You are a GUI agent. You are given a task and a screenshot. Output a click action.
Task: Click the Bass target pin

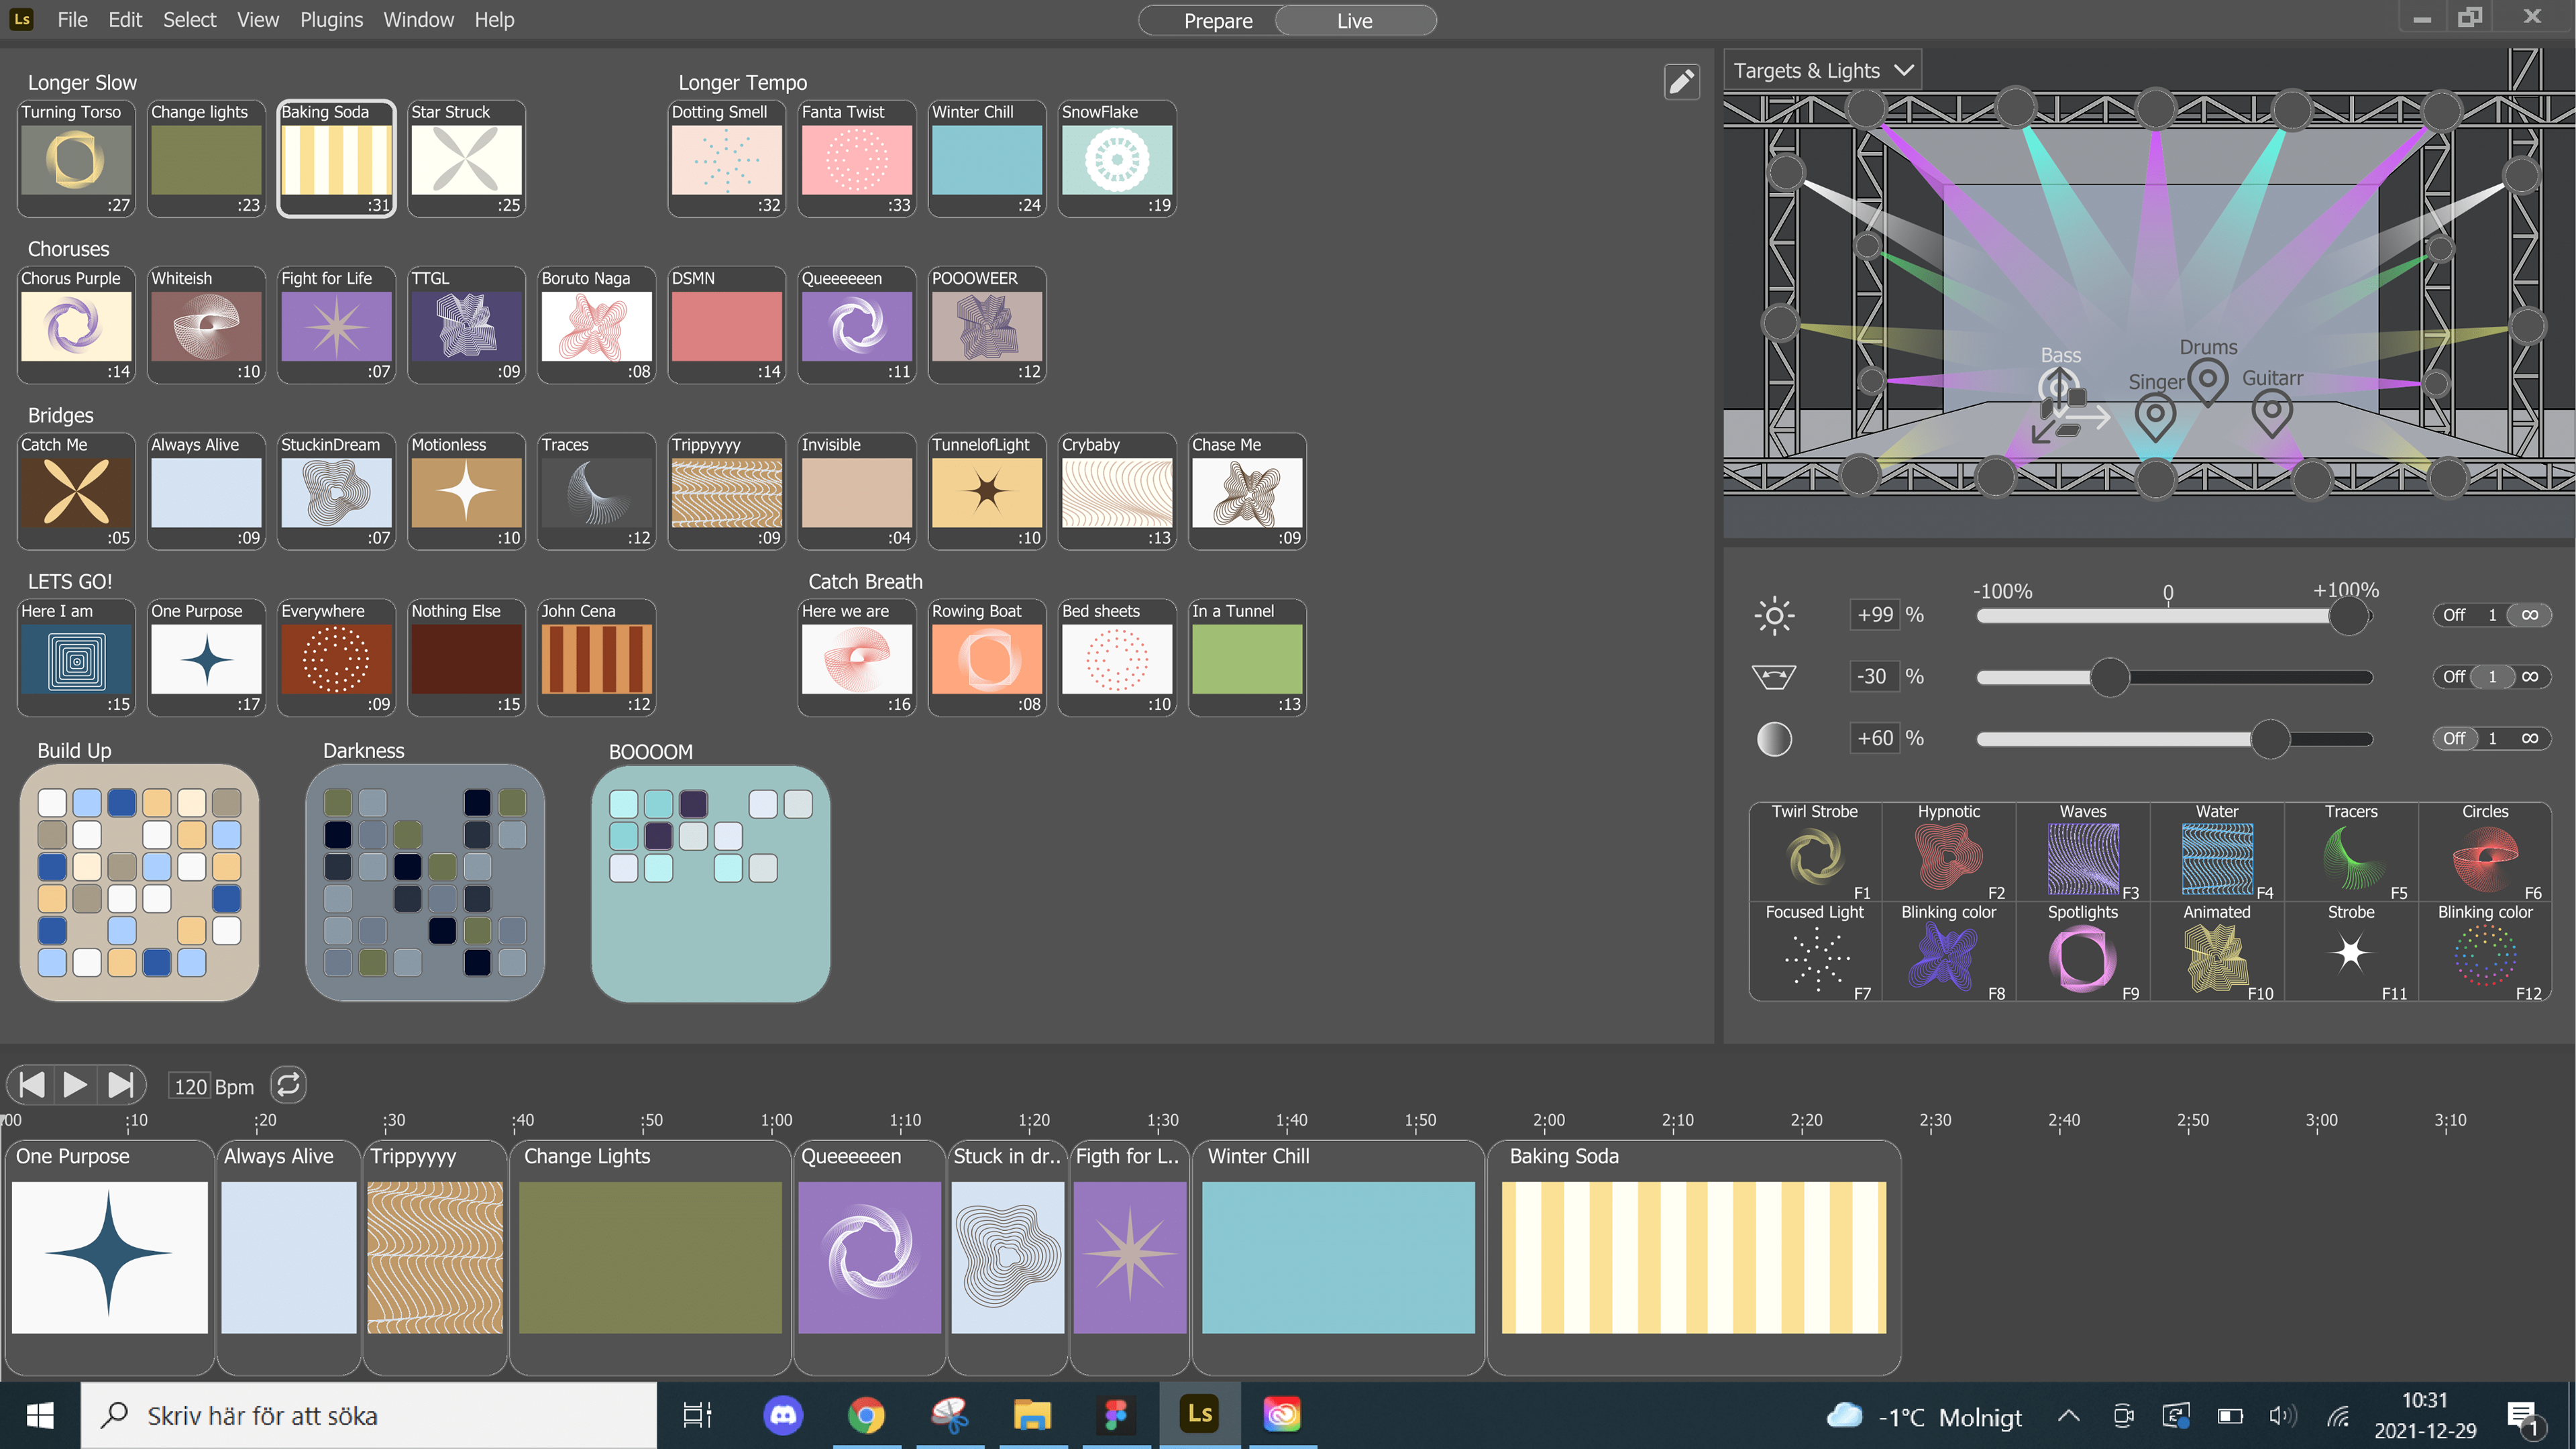pos(2059,388)
